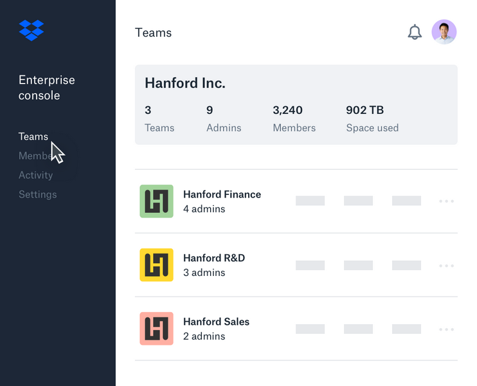Go to Activity in the sidebar
The height and width of the screenshot is (386, 477).
(x=35, y=175)
